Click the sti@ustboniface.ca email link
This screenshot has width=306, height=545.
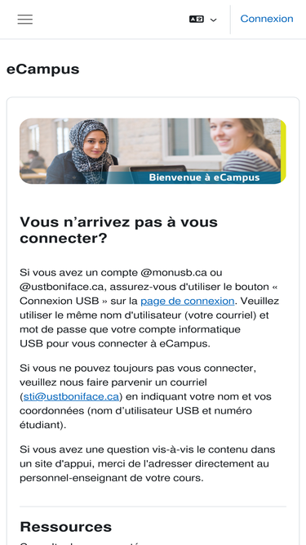click(x=71, y=396)
